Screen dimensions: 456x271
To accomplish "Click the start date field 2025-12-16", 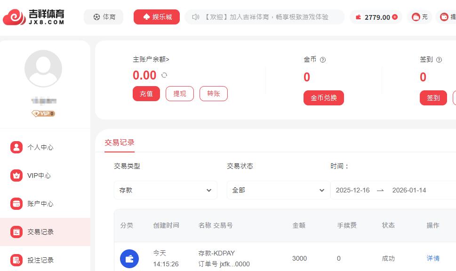I will (x=353, y=190).
